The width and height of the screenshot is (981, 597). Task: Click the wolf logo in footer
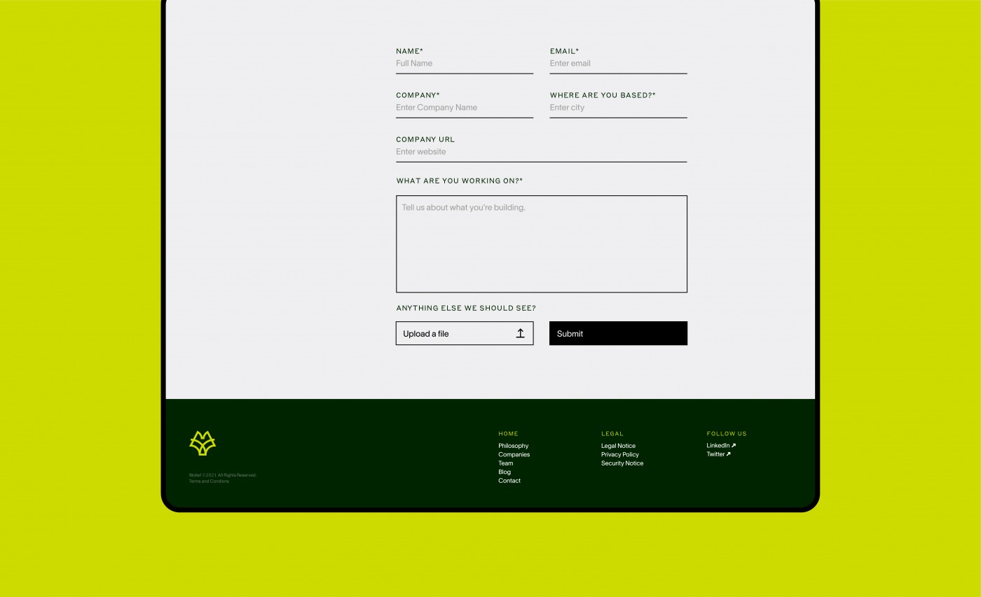pyautogui.click(x=203, y=443)
